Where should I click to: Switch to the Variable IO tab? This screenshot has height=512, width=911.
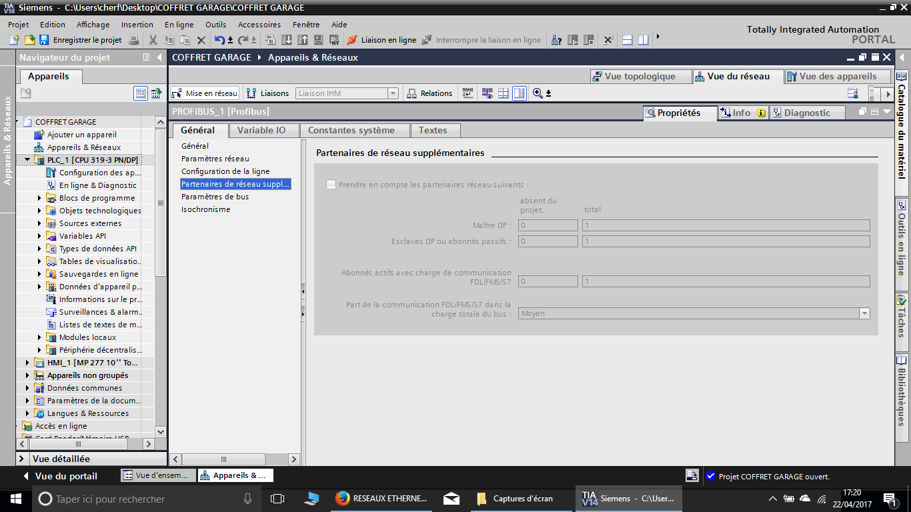point(261,130)
